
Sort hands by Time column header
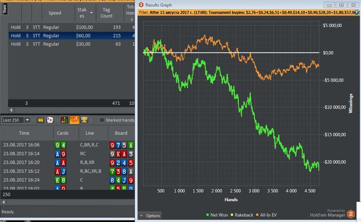click(x=24, y=133)
